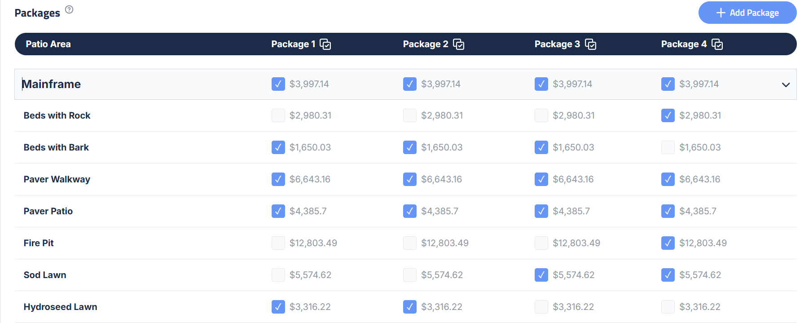800x323 pixels.
Task: Click the Patio Area header label
Action: pyautogui.click(x=48, y=44)
